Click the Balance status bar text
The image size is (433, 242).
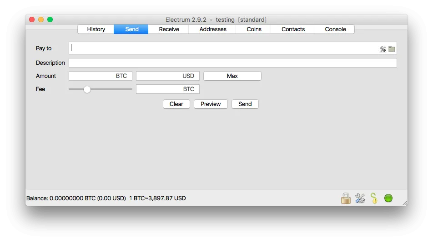pos(76,198)
